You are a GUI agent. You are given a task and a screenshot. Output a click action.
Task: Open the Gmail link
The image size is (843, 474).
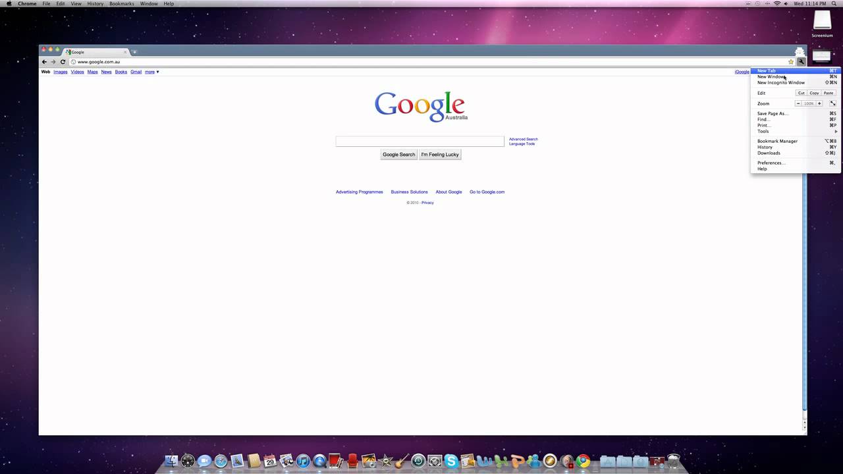click(136, 72)
